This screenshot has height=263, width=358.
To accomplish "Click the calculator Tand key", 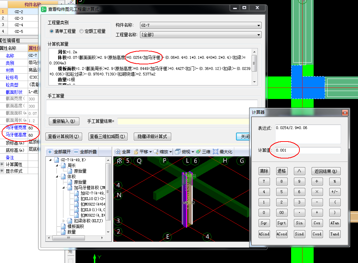I will tap(335, 234).
